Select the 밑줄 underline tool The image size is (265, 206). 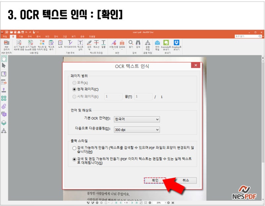103,44
